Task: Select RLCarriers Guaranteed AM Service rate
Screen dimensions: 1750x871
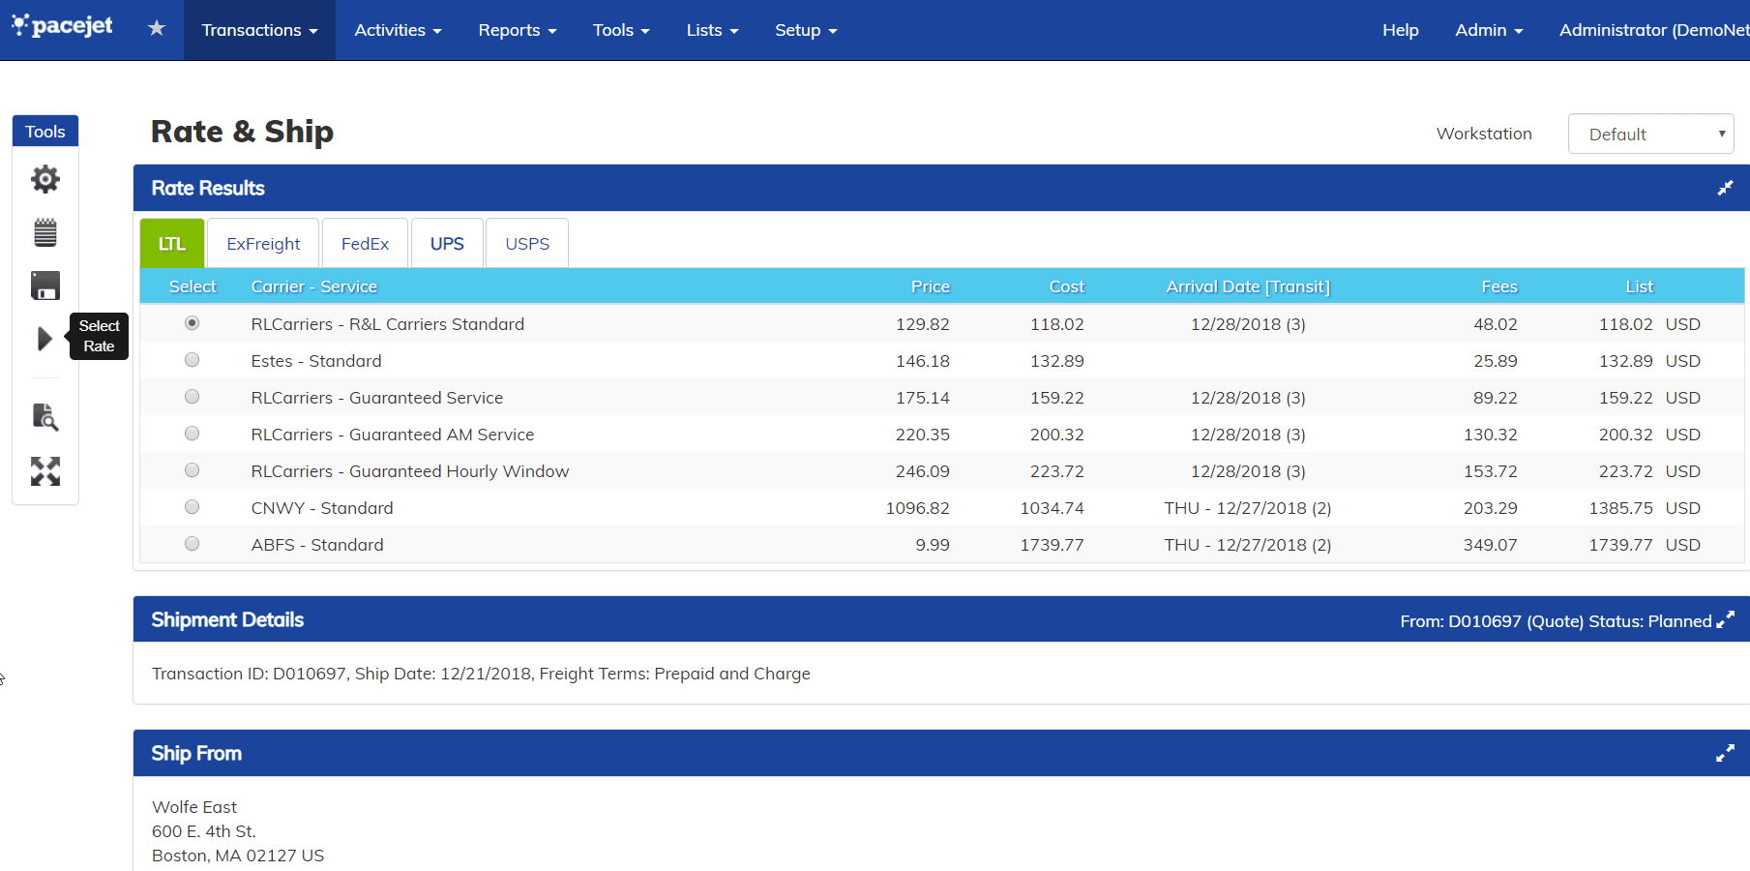Action: coord(193,434)
